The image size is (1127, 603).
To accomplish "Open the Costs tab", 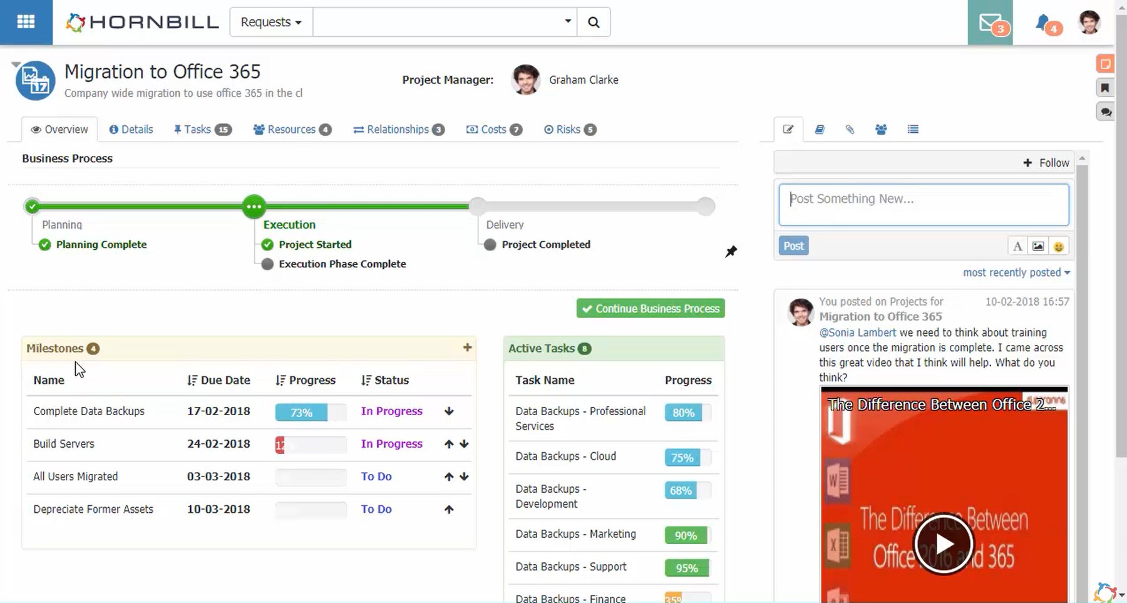I will 494,130.
